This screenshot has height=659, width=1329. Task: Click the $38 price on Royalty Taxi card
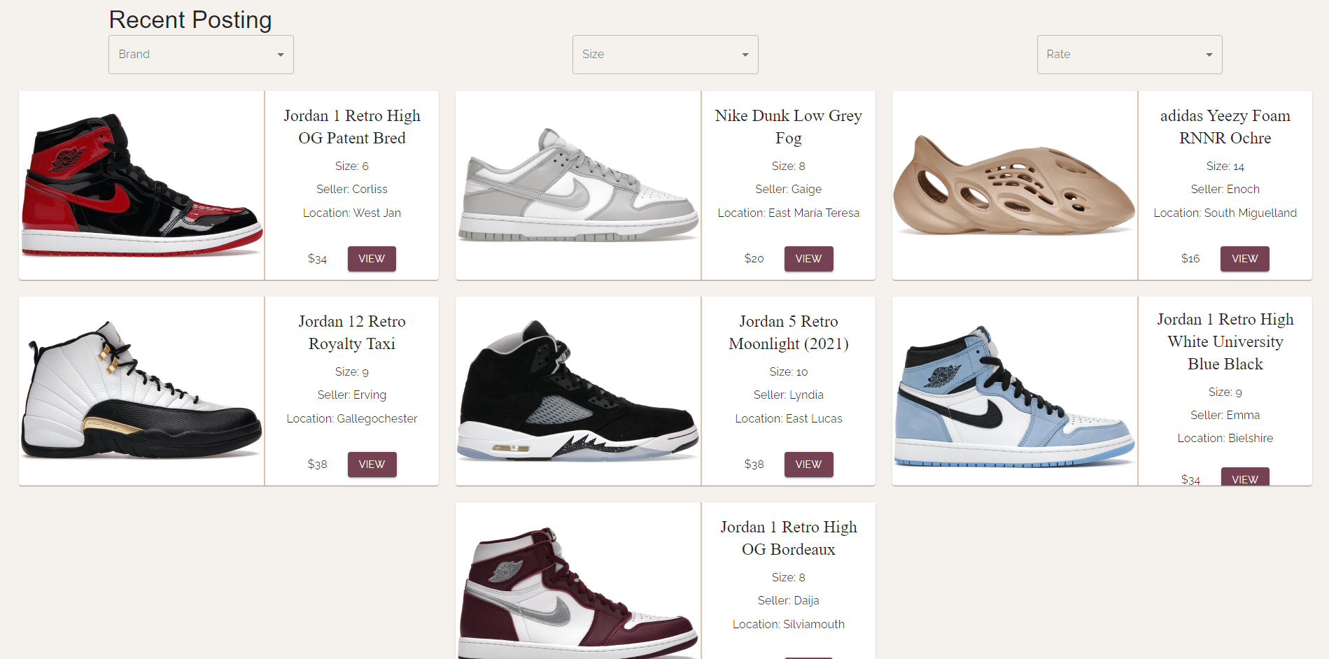tap(318, 465)
